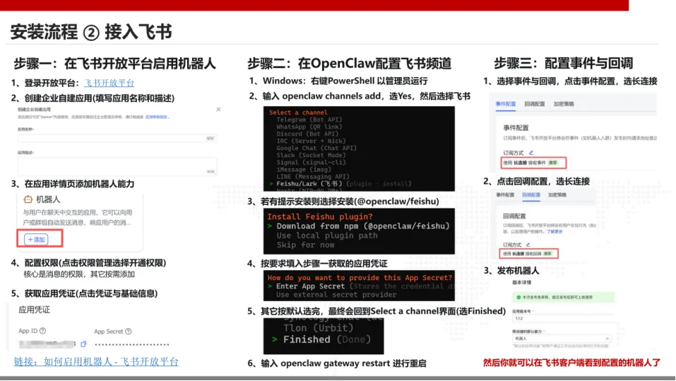Image resolution: width=676 pixels, height=381 pixels.
Task: Click the orange 机器人 robot icon
Action: [28, 199]
